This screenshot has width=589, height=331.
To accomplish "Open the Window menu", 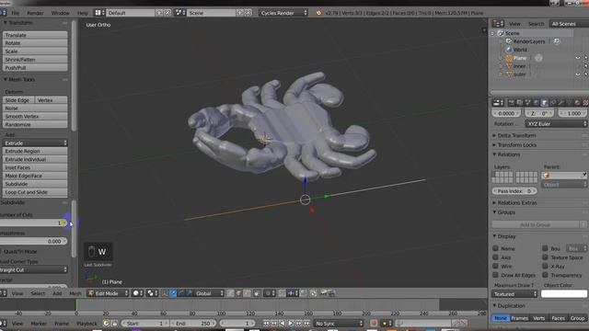I will tap(60, 13).
